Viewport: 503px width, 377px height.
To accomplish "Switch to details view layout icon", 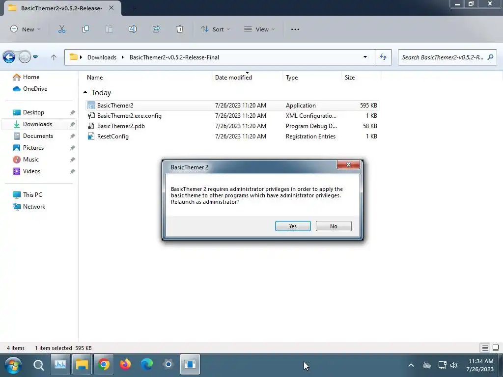I will [485, 348].
